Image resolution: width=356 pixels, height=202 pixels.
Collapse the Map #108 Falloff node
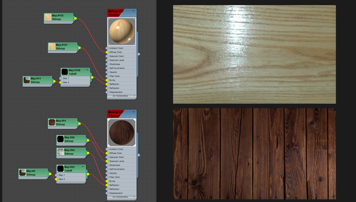tap(87, 70)
